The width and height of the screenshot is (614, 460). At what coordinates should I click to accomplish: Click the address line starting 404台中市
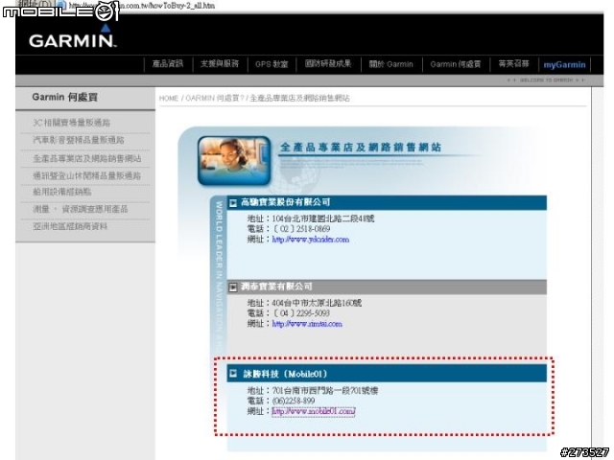(x=304, y=303)
